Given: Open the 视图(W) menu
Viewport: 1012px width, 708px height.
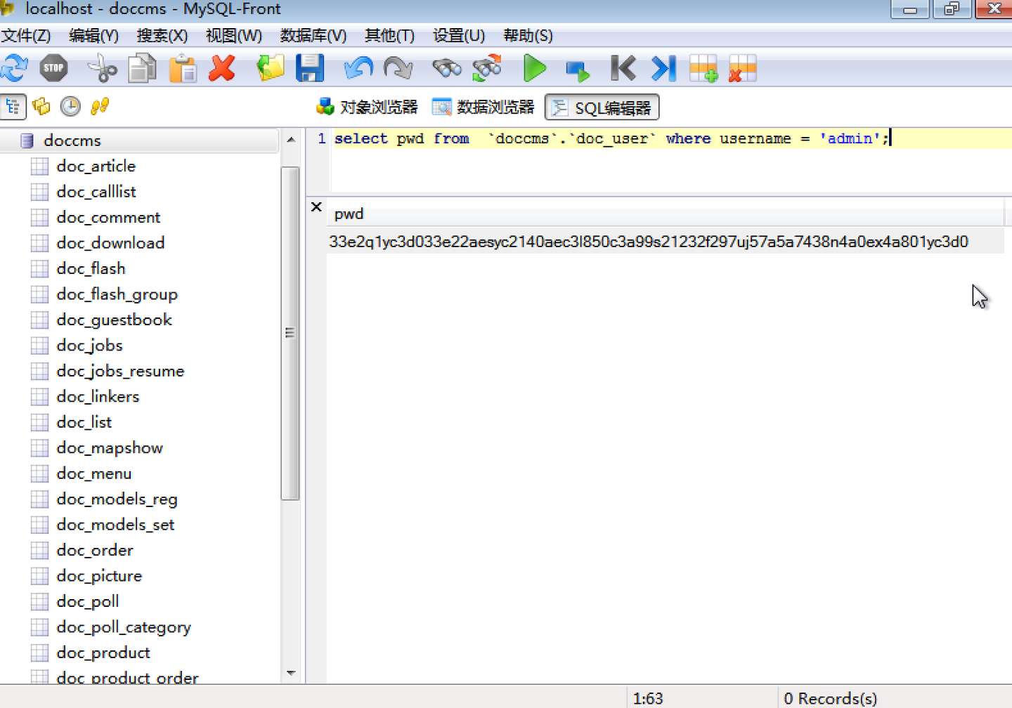Looking at the screenshot, I should coord(234,35).
